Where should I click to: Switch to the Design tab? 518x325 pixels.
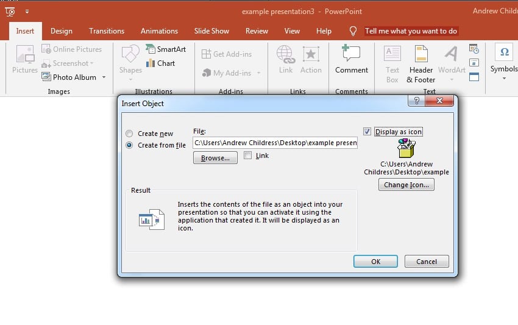tap(61, 31)
